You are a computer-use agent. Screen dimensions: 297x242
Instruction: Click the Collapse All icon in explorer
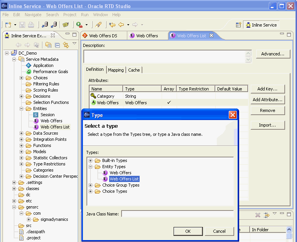57,45
